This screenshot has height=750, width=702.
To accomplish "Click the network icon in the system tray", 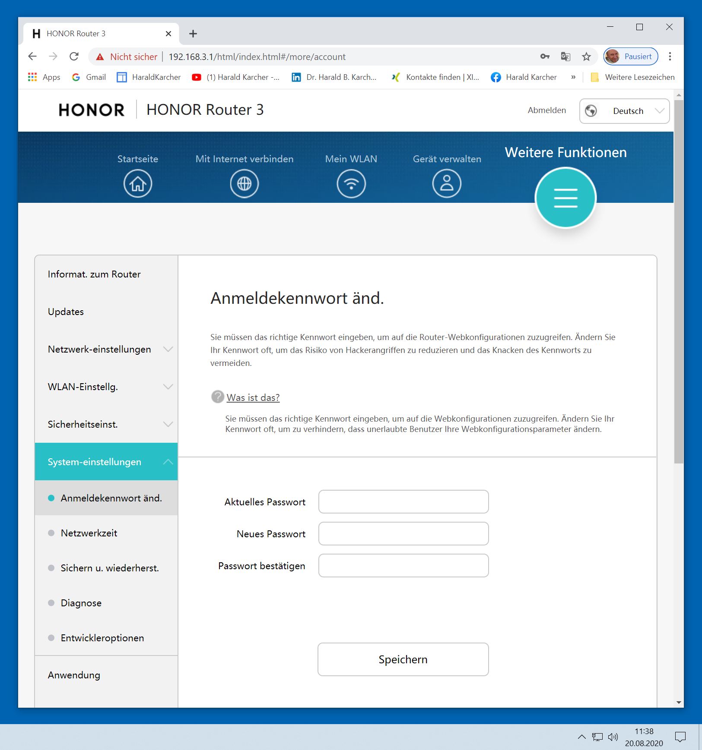I will pos(597,737).
